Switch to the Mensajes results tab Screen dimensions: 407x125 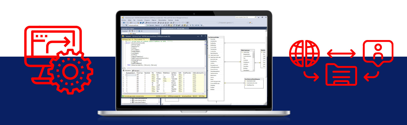(136, 71)
